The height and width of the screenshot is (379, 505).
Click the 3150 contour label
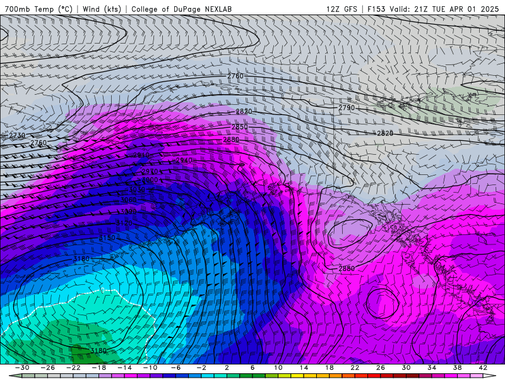coord(107,238)
